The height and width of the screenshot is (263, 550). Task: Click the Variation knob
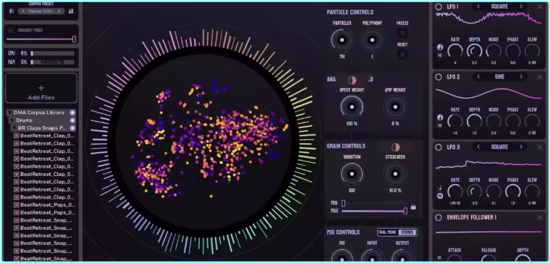click(352, 174)
